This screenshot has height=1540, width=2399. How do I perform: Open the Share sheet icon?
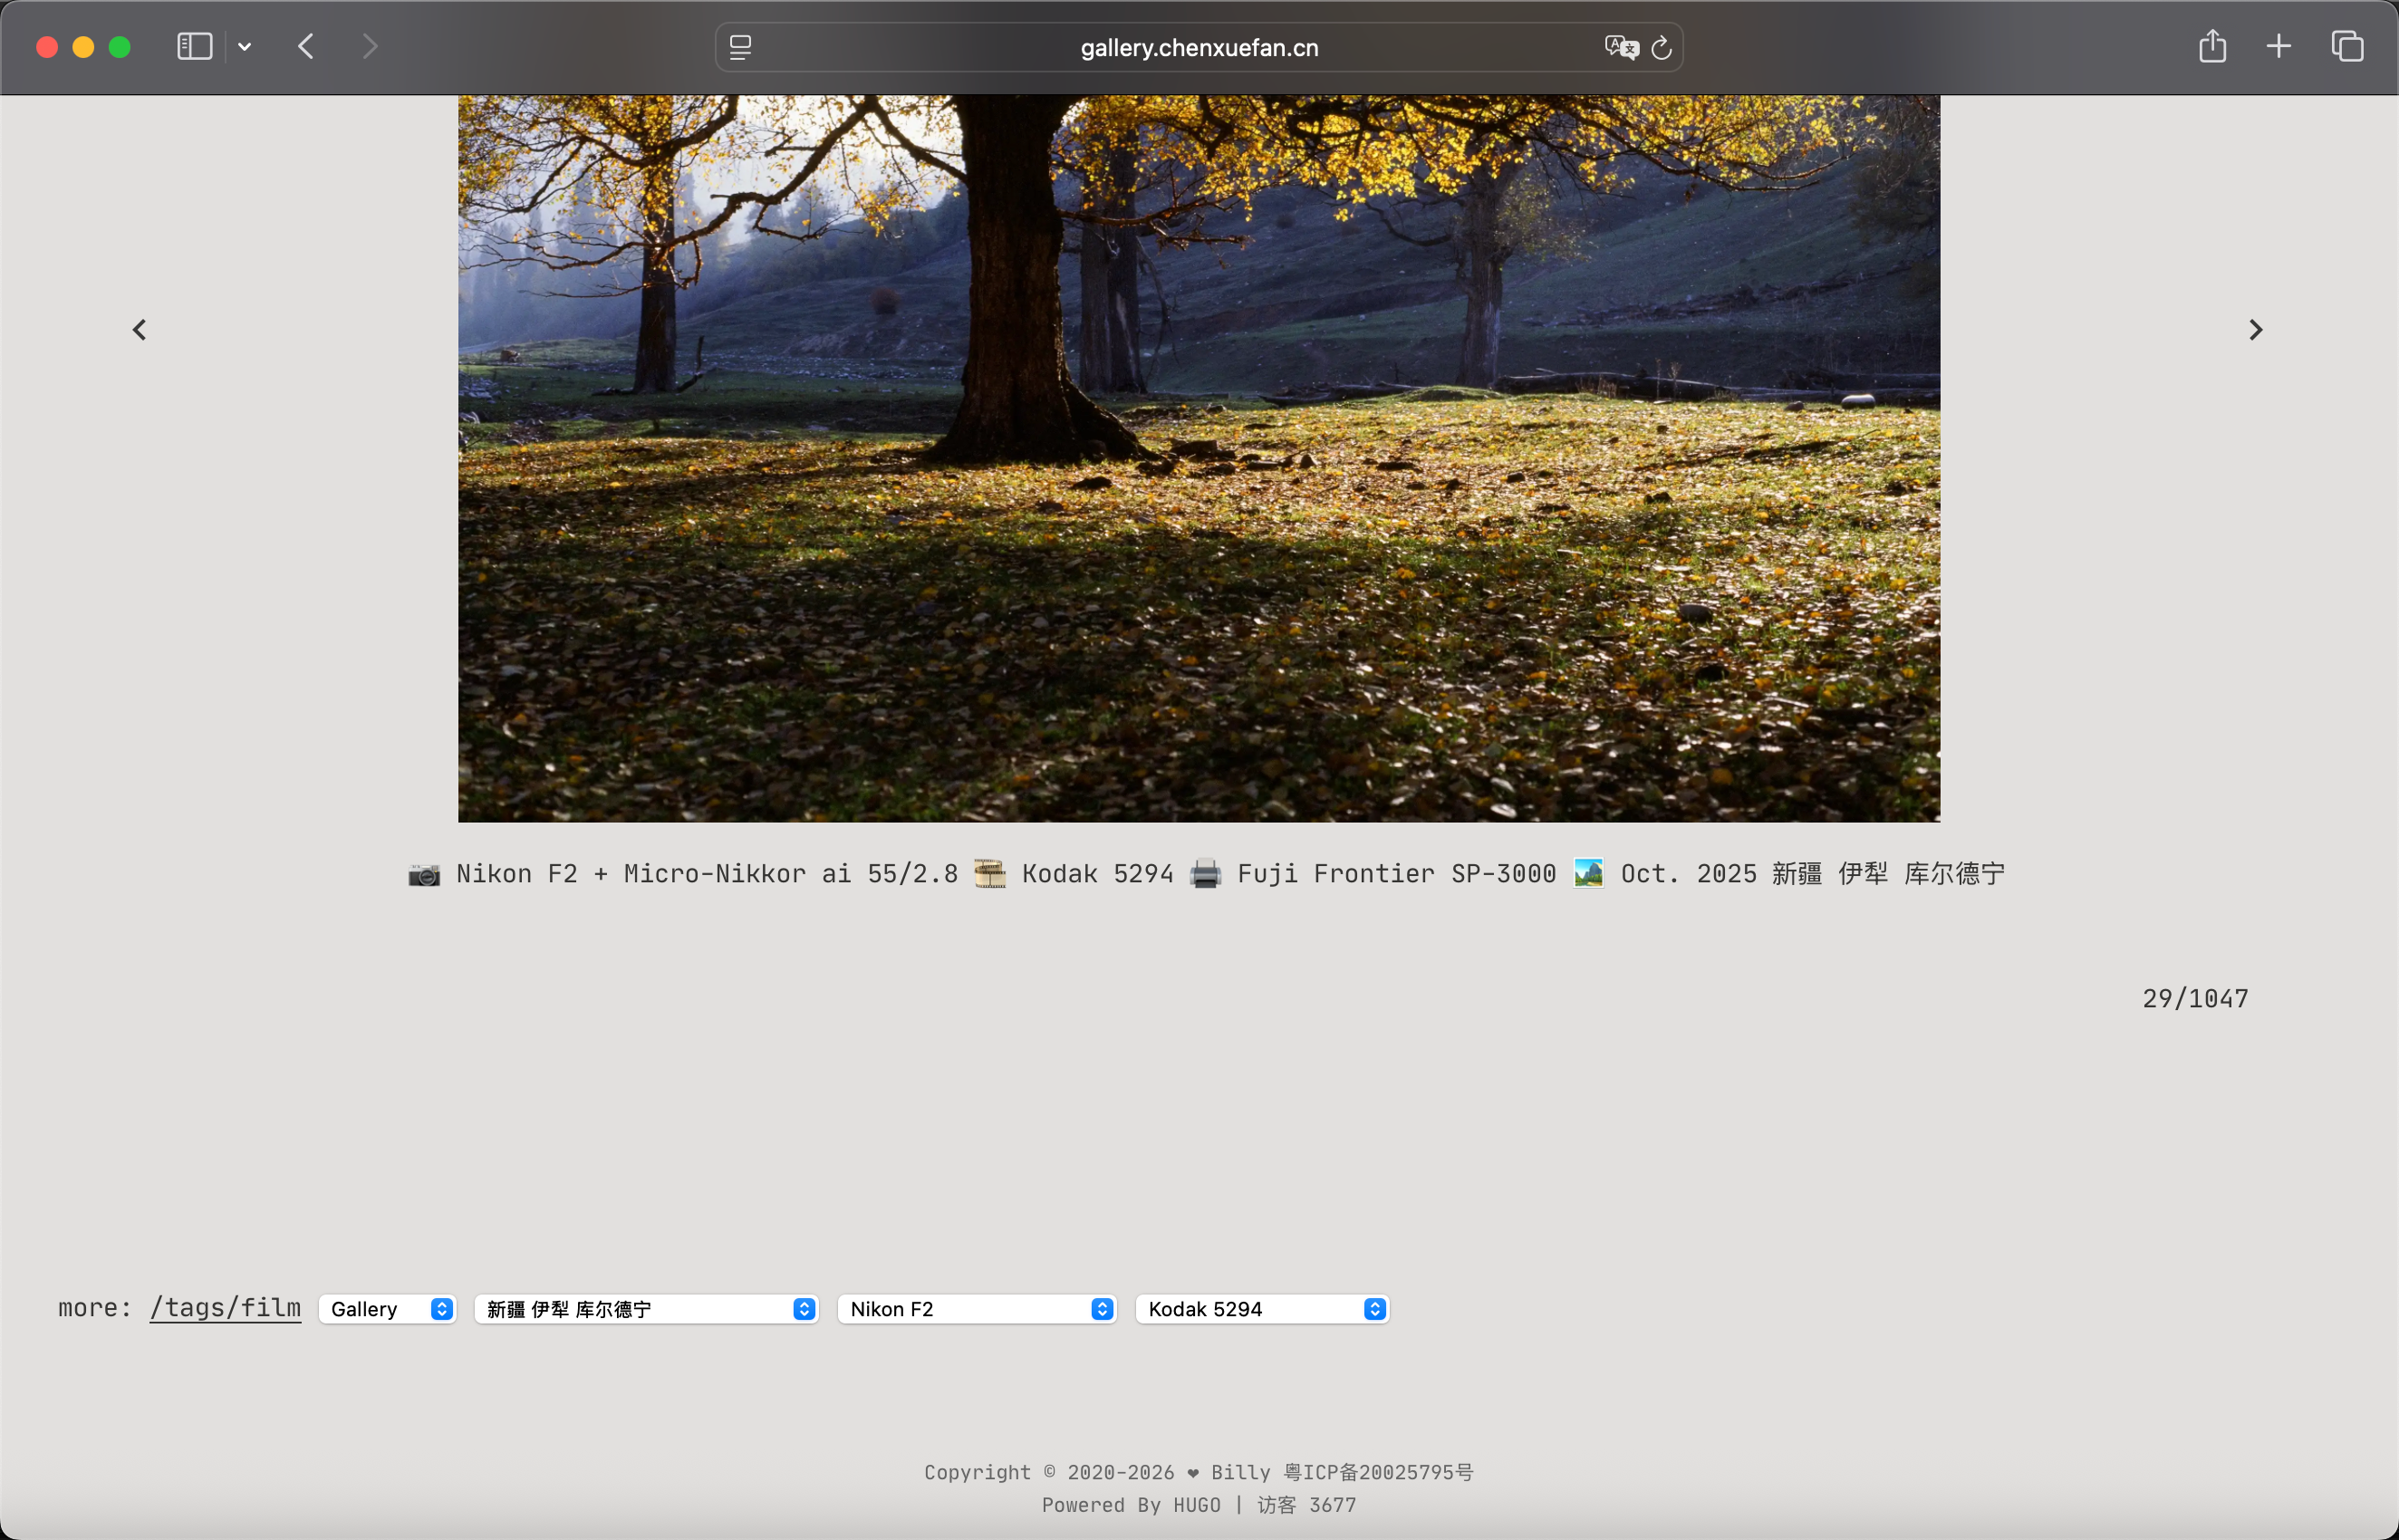point(2212,46)
